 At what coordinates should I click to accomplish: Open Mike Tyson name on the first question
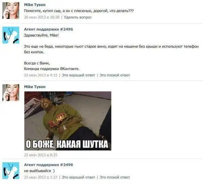(35, 5)
